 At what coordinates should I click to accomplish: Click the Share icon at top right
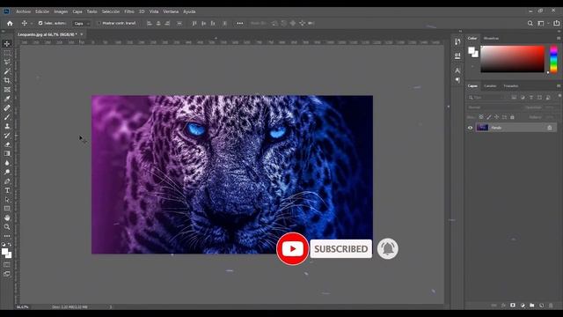point(556,24)
